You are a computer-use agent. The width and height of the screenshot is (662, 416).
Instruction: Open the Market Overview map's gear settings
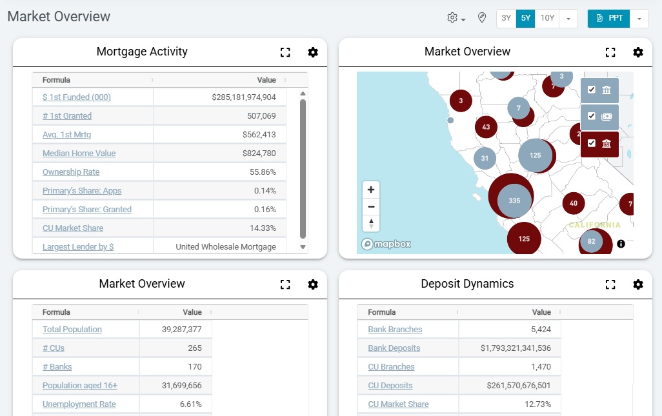tap(638, 52)
